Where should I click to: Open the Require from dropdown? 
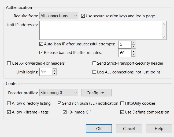pos(59,16)
